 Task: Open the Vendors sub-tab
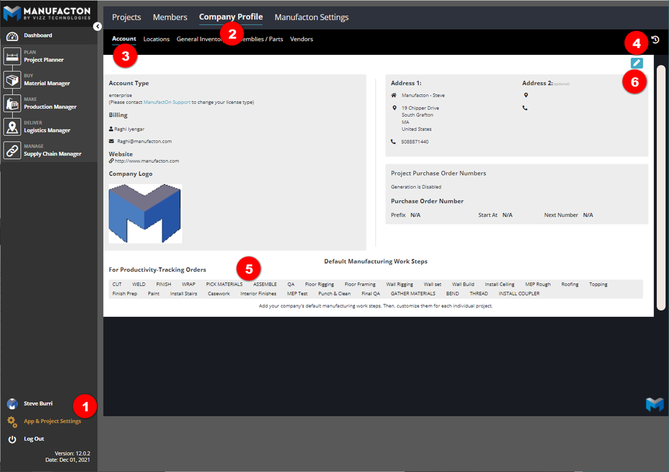tap(301, 39)
